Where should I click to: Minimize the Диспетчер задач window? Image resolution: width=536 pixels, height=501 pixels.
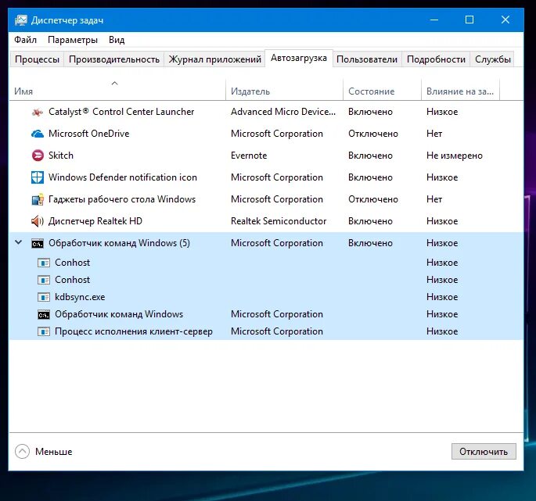point(434,20)
